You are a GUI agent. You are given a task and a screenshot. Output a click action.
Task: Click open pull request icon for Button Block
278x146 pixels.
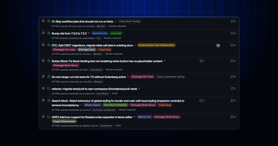[x=49, y=61]
